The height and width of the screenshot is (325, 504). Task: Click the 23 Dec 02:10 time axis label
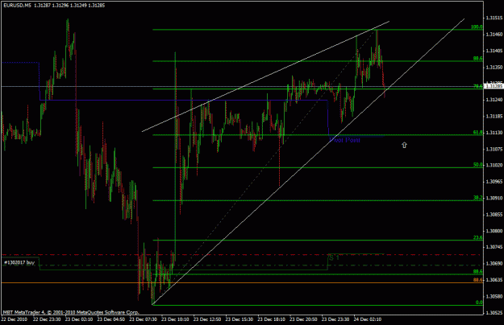pos(79,319)
